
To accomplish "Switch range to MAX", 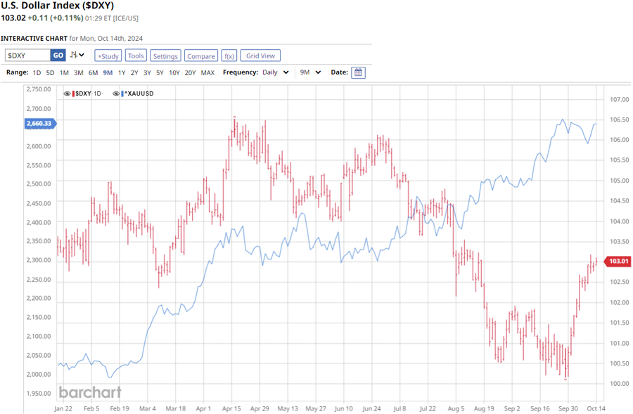I will [207, 72].
